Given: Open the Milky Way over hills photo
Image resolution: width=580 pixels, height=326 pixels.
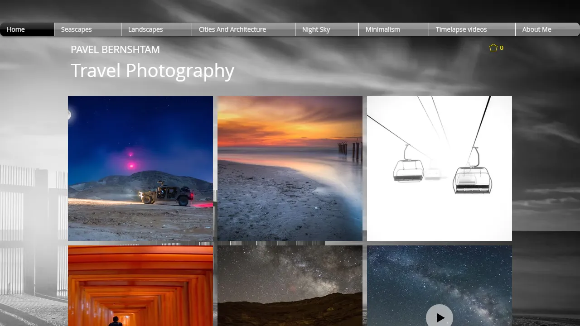Looking at the screenshot, I should 290,285.
